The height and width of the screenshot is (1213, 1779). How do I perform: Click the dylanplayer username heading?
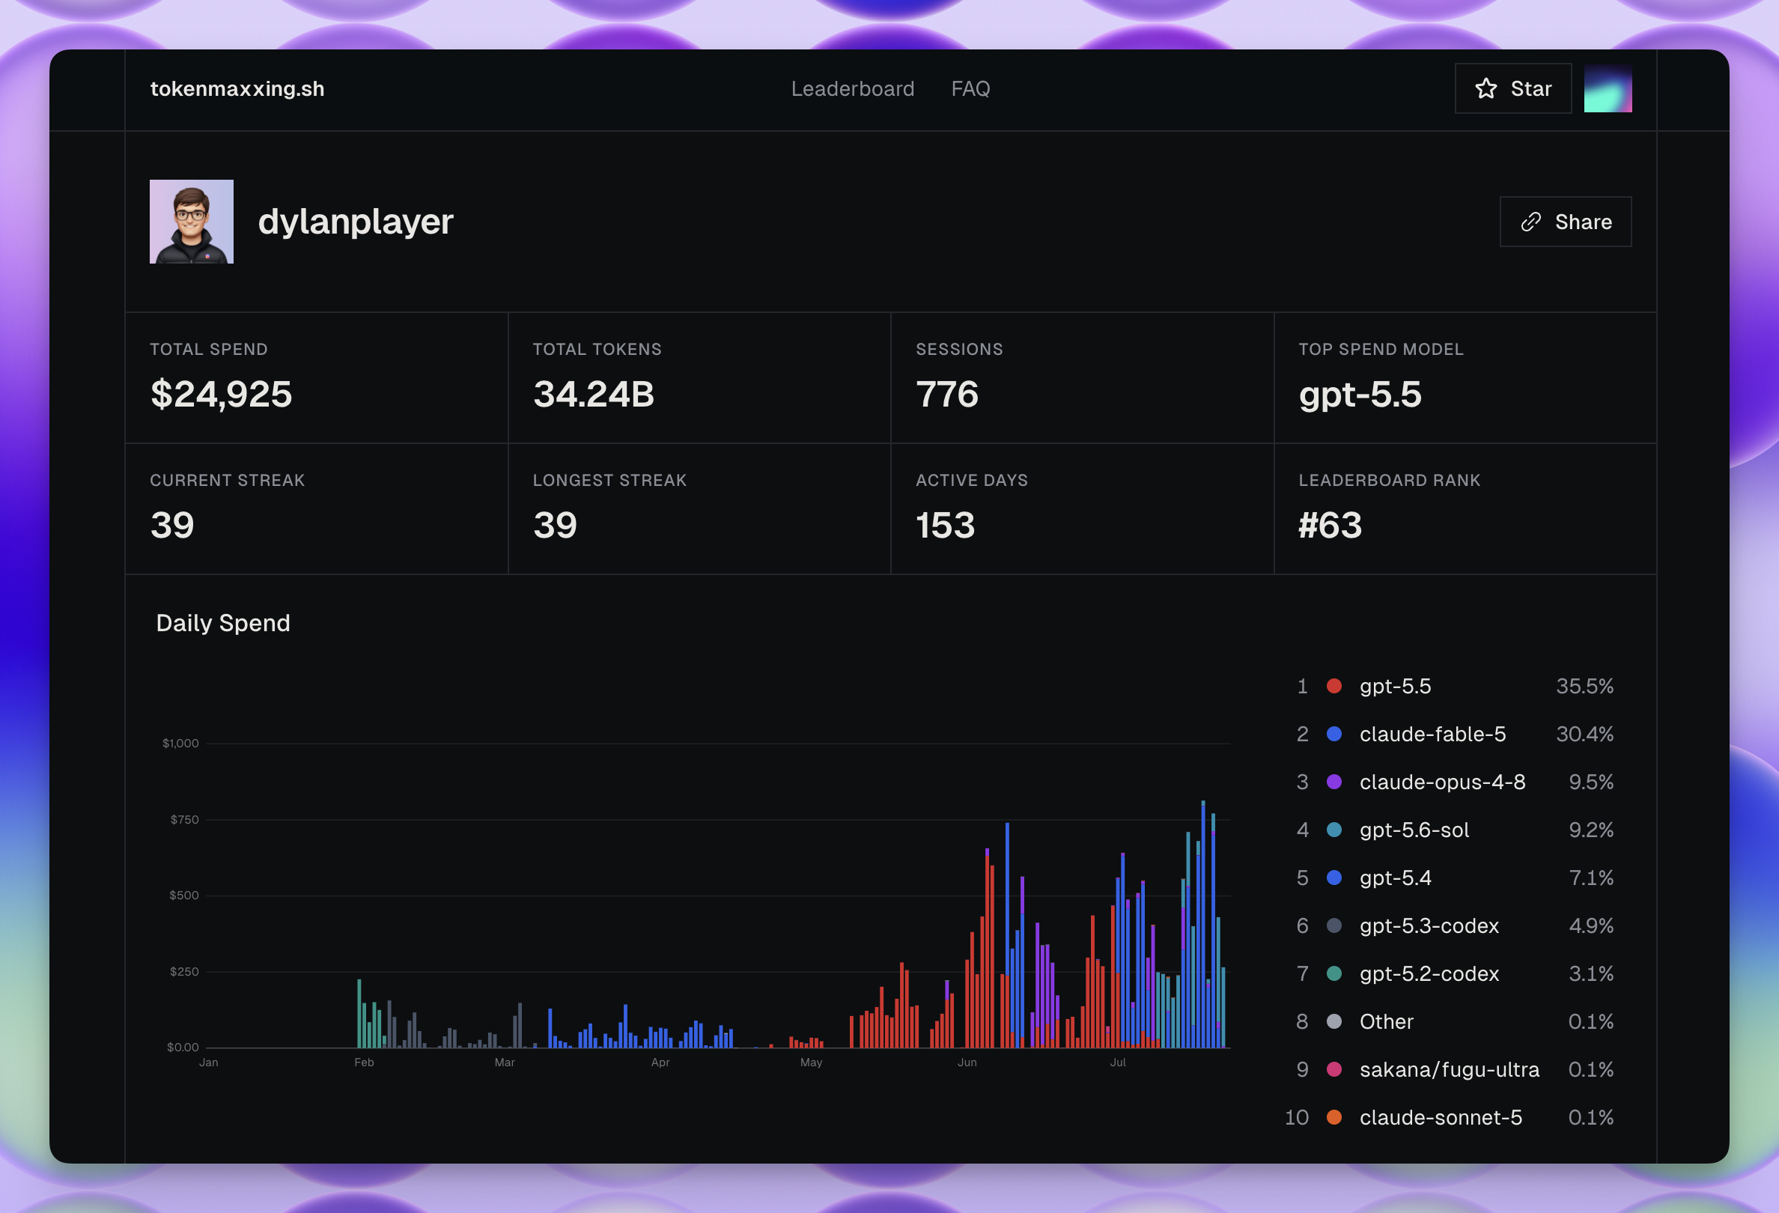click(x=355, y=222)
